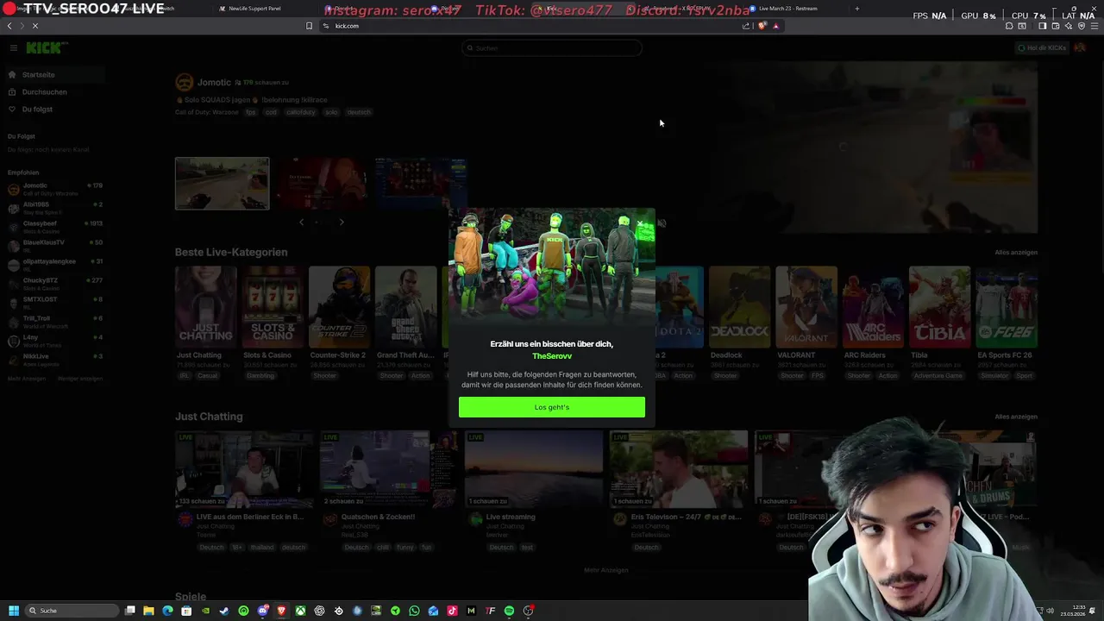Open a new browser tab with plus button
The height and width of the screenshot is (621, 1104).
pos(856,9)
